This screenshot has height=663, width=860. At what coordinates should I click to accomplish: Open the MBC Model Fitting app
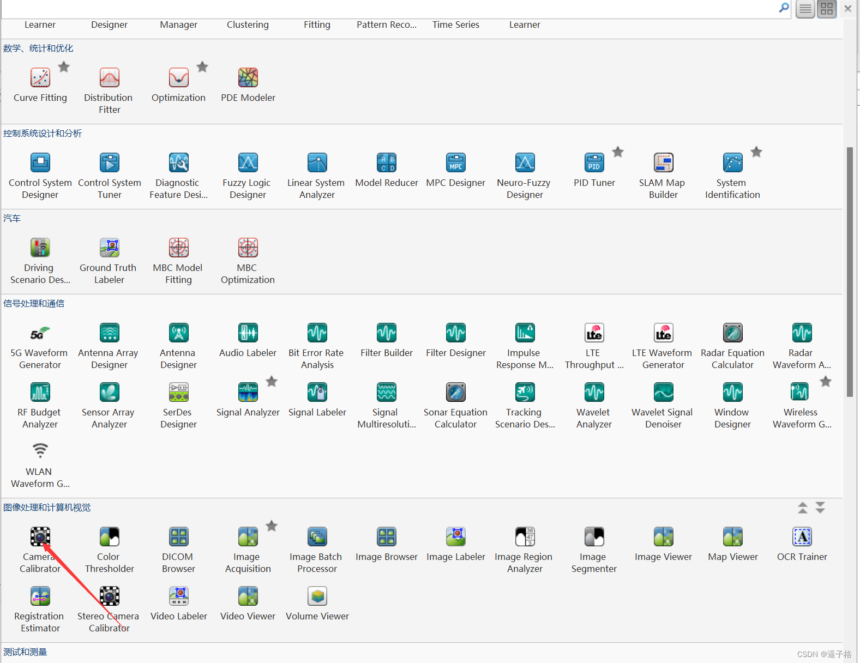[x=179, y=248]
